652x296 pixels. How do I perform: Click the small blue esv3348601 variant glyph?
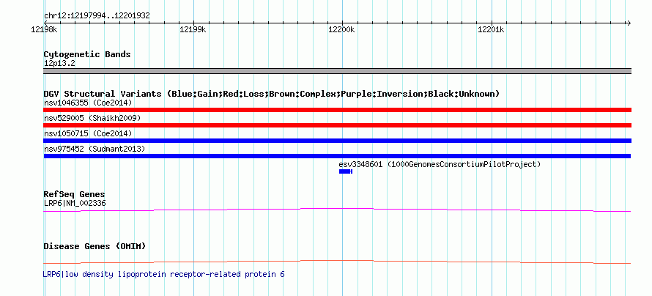tap(346, 171)
